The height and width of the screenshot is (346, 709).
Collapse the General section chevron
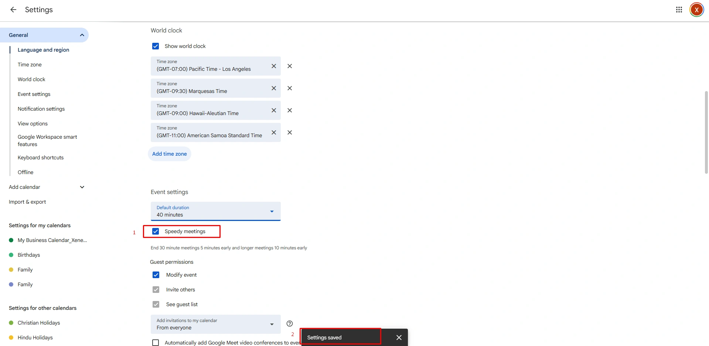coord(82,35)
